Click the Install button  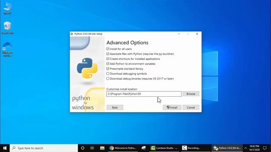[x=172, y=107]
